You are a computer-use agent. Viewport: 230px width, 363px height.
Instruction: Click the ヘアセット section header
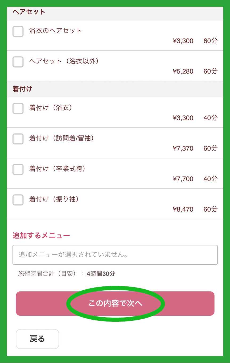click(x=29, y=12)
